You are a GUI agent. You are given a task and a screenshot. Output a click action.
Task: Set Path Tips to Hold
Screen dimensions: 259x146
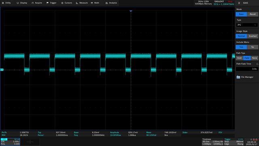(x=239, y=58)
